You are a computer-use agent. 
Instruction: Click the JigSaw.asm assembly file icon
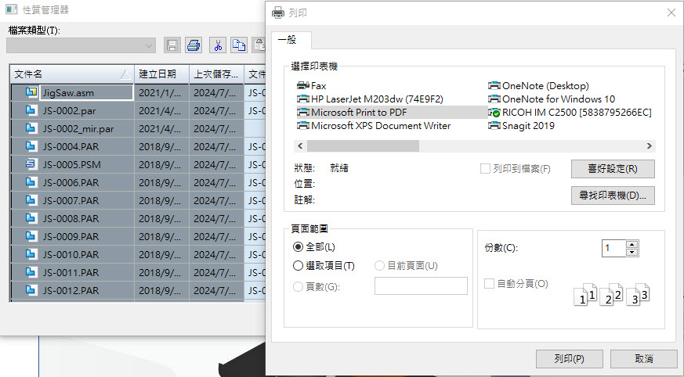[x=31, y=92]
